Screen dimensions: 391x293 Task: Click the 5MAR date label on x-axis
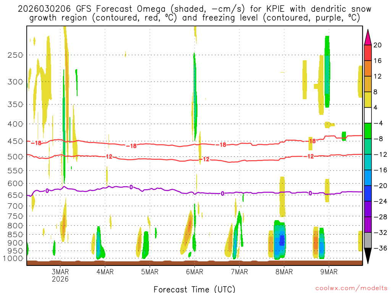point(150,272)
